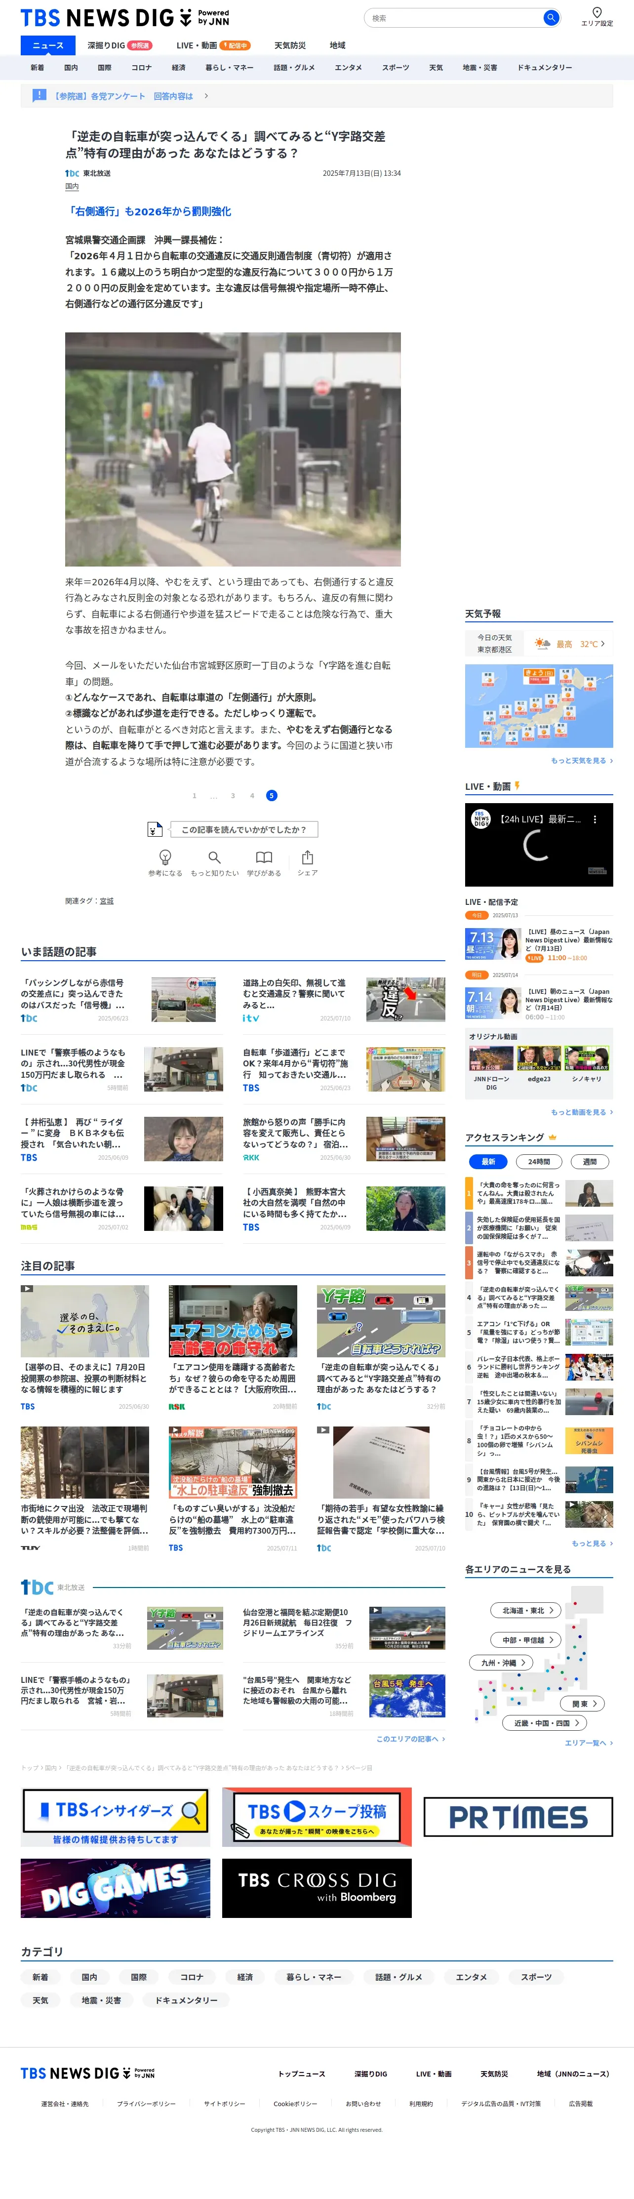Click the もっと知りたい magnifier reaction icon
The width and height of the screenshot is (634, 2199).
click(x=214, y=857)
